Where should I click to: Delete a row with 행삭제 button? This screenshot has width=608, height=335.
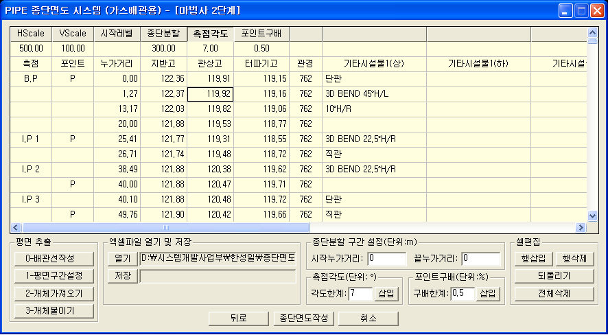[x=572, y=259]
